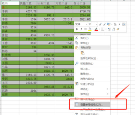Click cell containing 2032.7
135x115 pixels.
pos(46,63)
